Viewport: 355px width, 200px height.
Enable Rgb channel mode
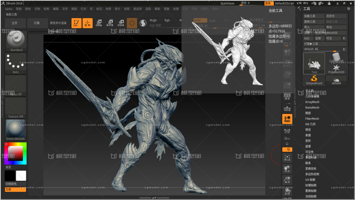(x=167, y=20)
